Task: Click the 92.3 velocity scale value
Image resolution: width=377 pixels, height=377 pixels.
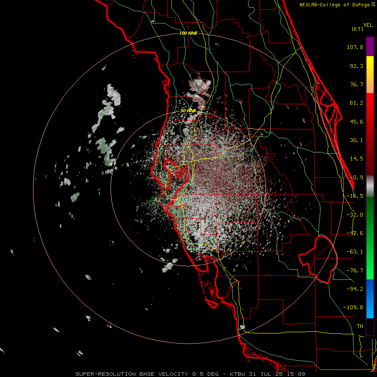Action: [356, 66]
